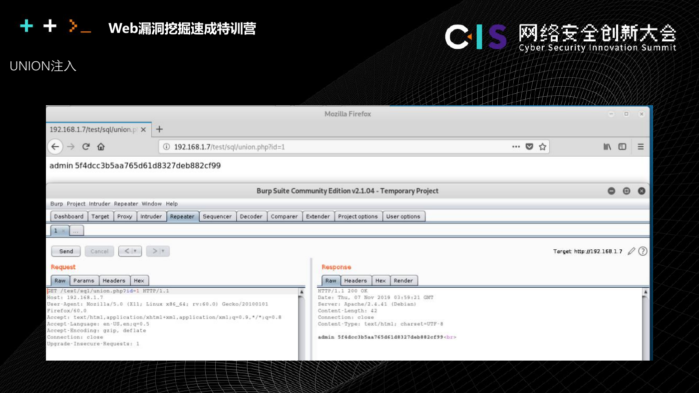Screen dimensions: 699x393
Task: Click 'HTTP/1.1 200 OK' response line
Action: point(343,291)
